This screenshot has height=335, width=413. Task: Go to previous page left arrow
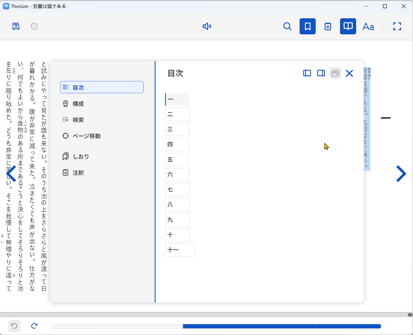pyautogui.click(x=11, y=174)
